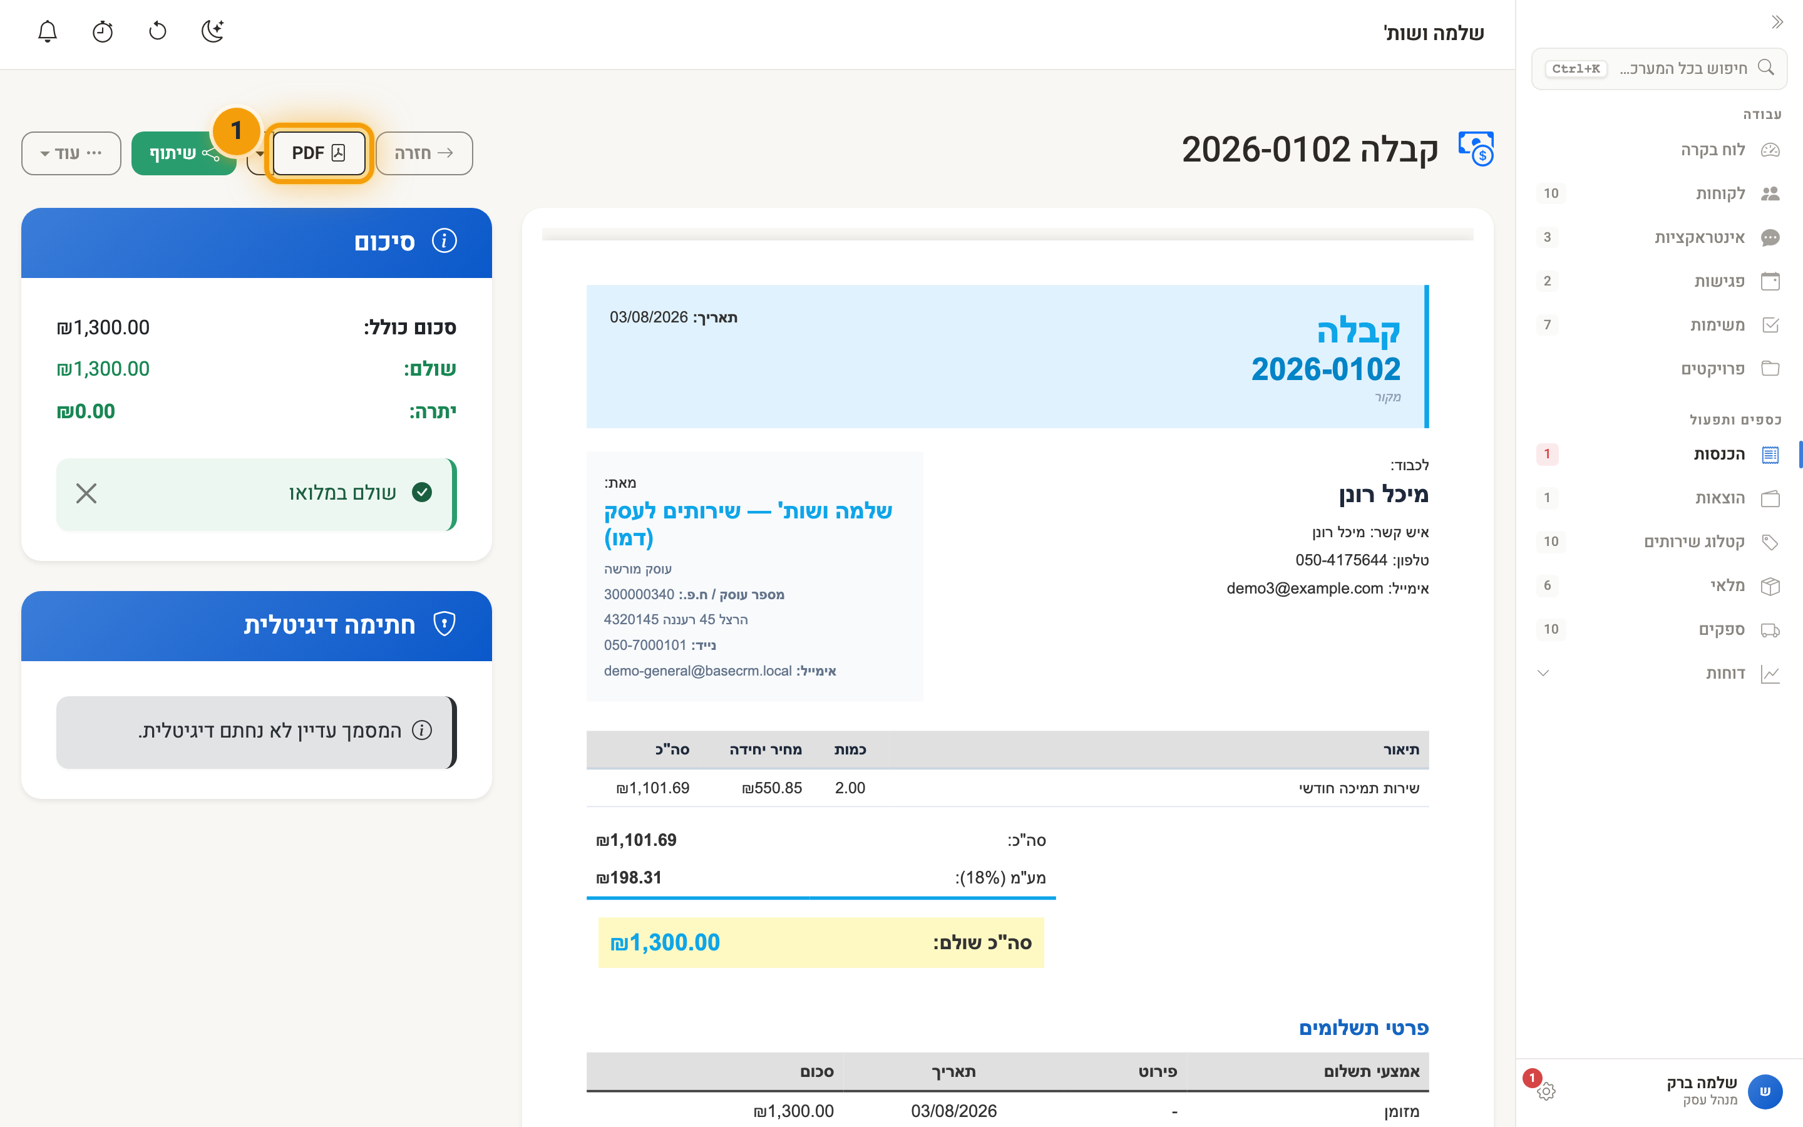Focus the system-wide search field
Image resolution: width=1803 pixels, height=1127 pixels.
click(1659, 69)
